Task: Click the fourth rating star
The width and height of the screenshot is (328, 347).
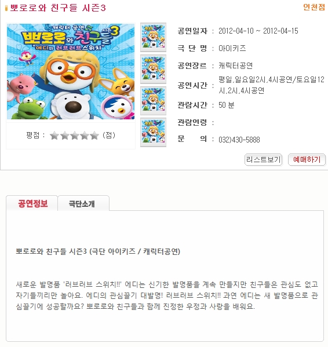Action: pos(85,136)
